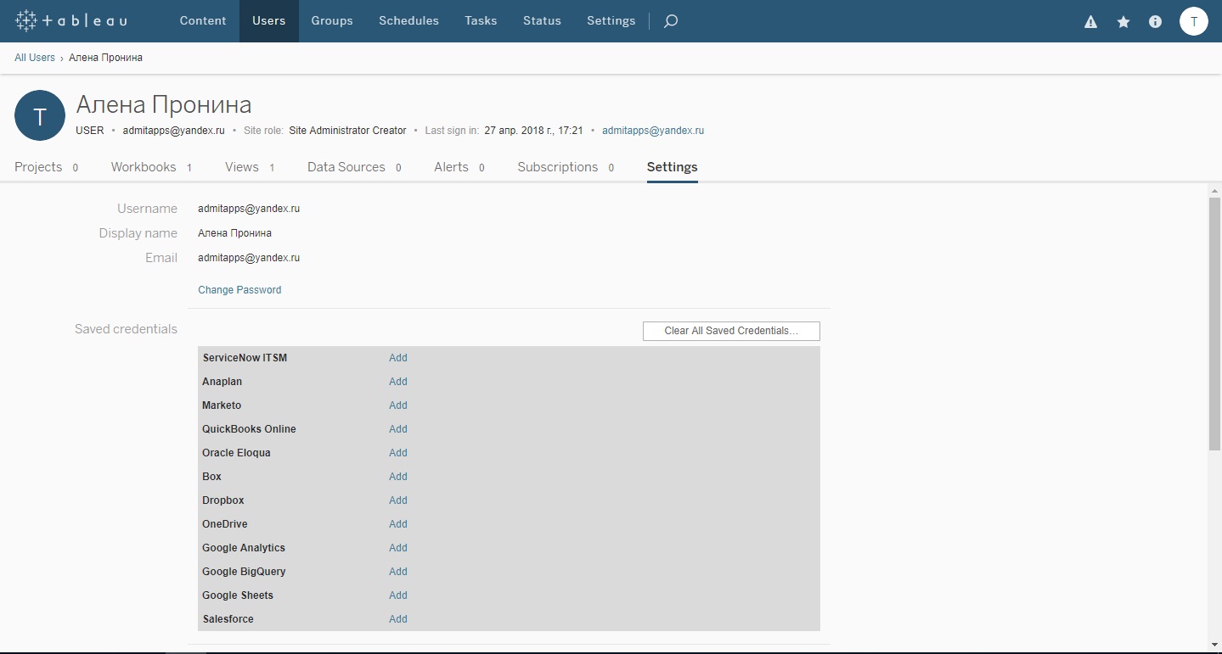Open the search magnifier icon
This screenshot has width=1222, height=654.
(670, 20)
